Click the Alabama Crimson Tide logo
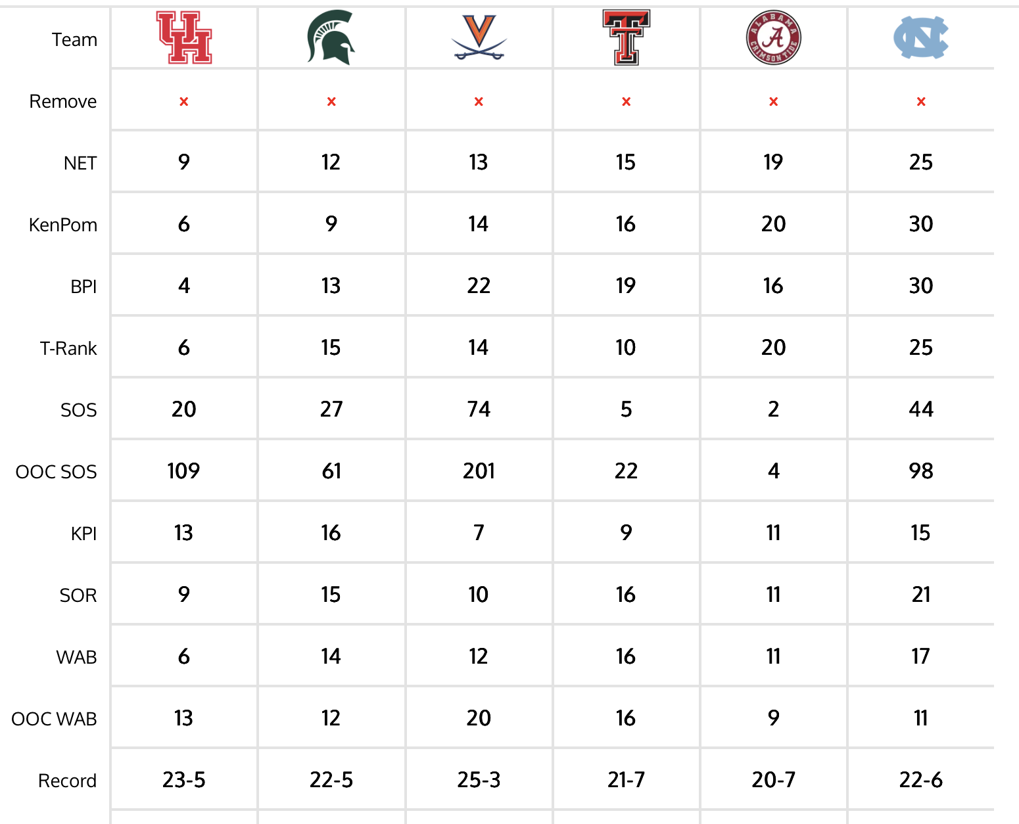The width and height of the screenshot is (1019, 824). click(774, 38)
